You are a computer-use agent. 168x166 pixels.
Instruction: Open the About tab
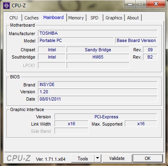coord(133,18)
